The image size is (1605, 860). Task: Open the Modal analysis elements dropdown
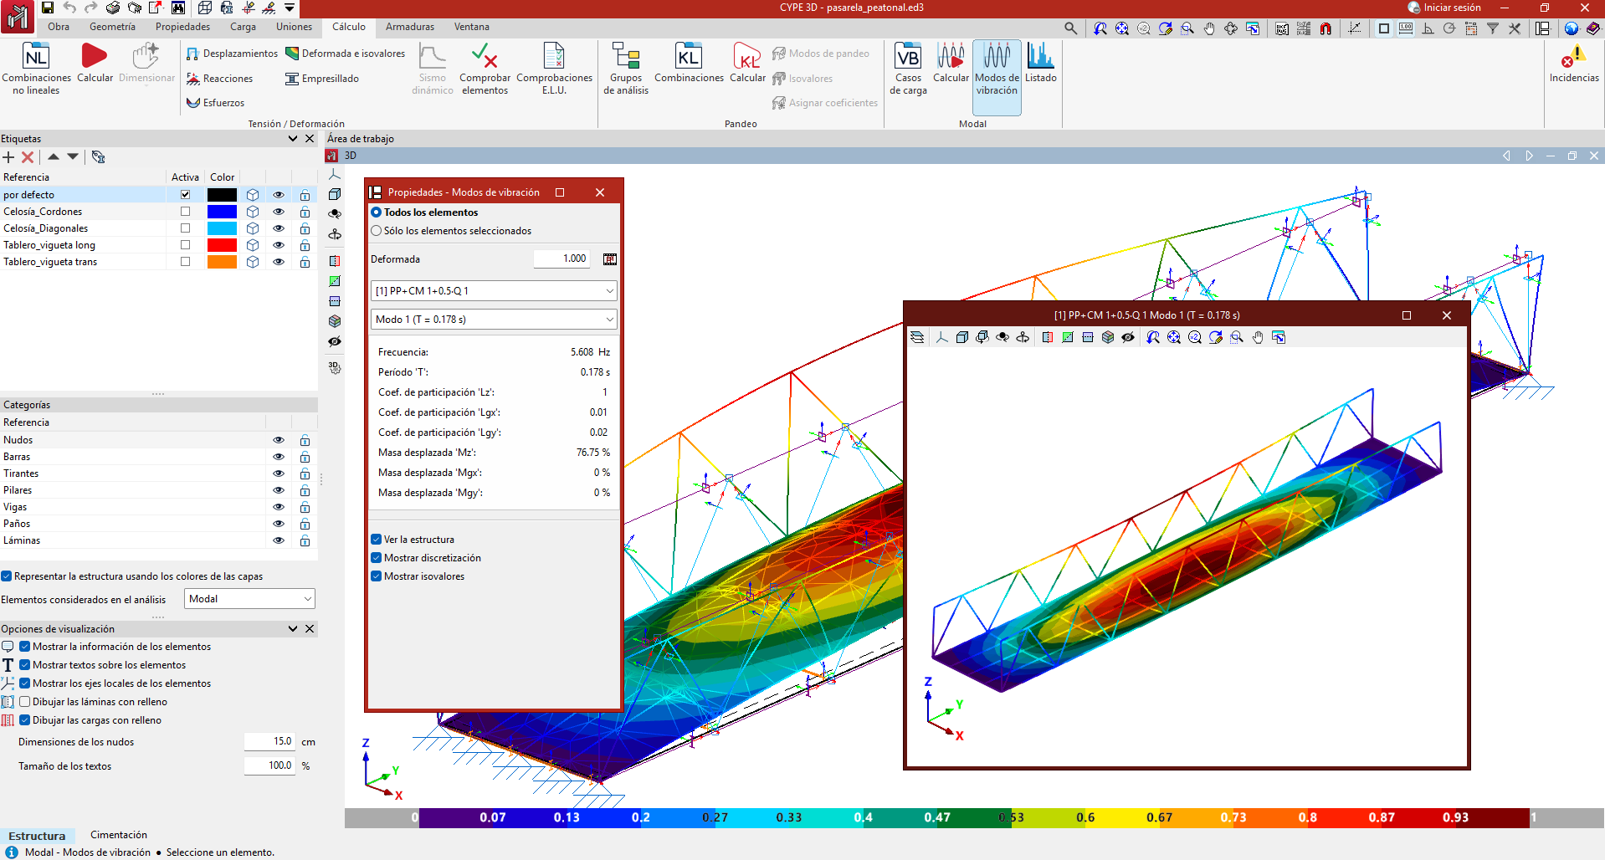click(249, 599)
